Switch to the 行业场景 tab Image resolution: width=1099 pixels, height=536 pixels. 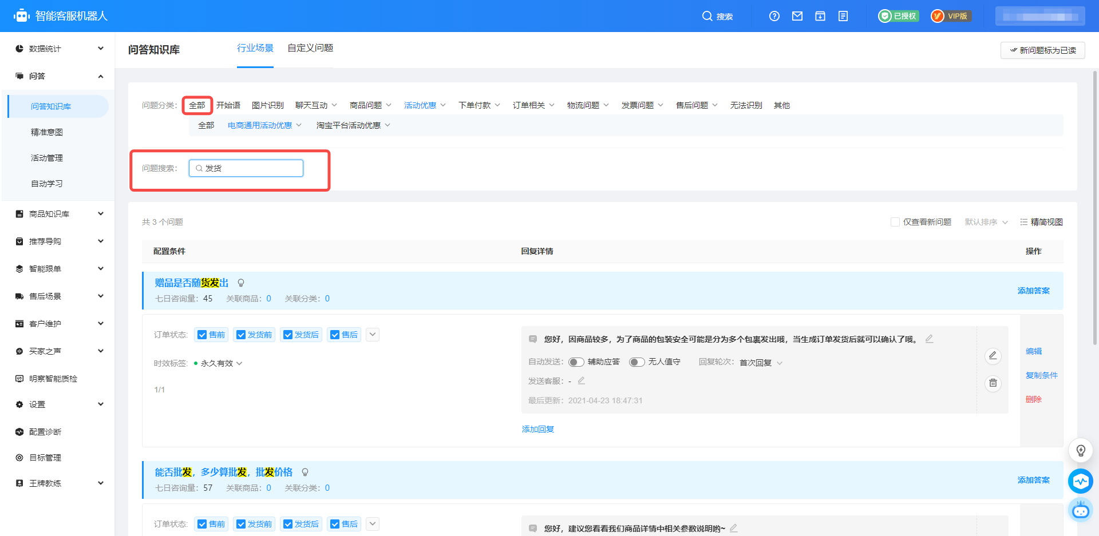point(255,48)
